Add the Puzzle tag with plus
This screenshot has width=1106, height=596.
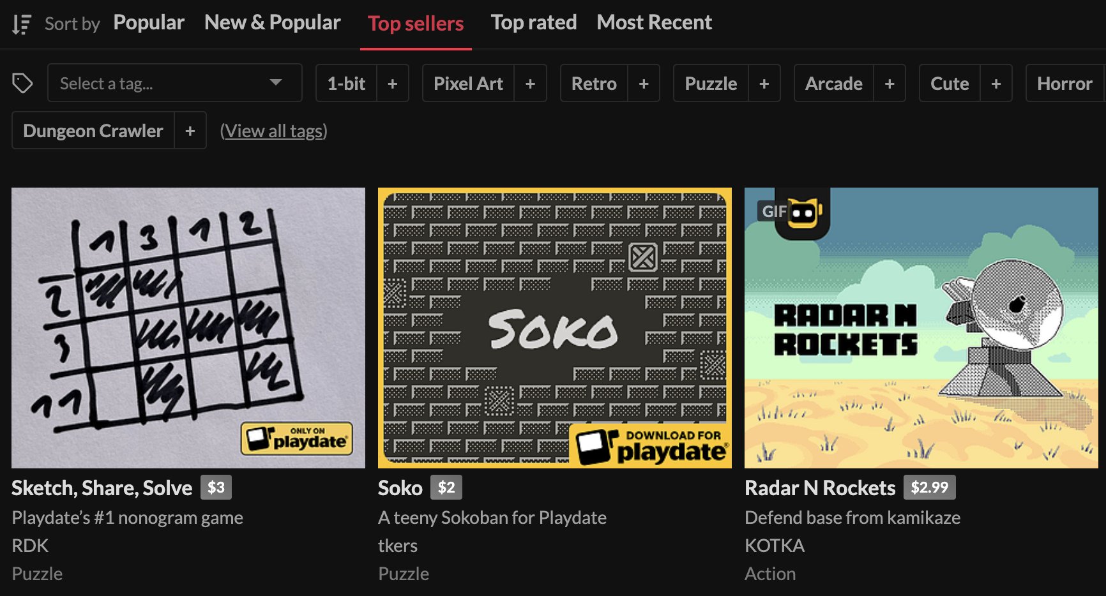764,83
